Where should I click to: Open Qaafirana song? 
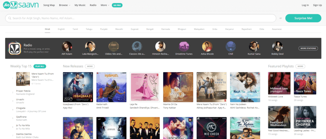(21, 117)
